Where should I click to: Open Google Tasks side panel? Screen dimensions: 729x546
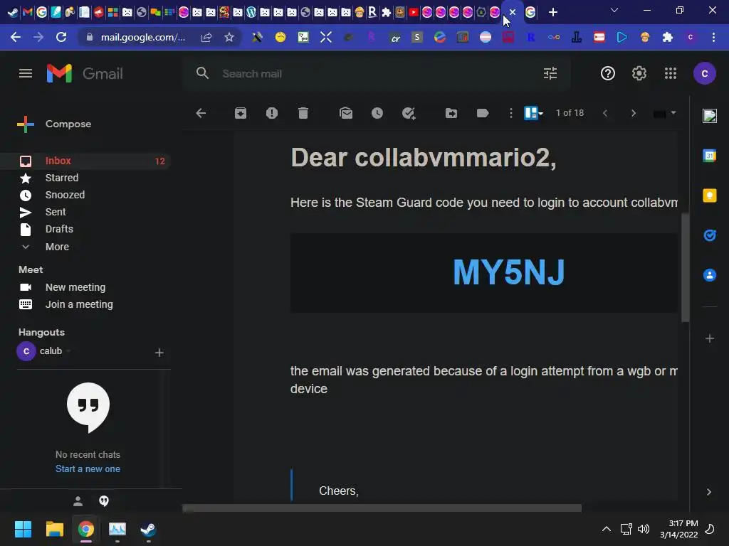pos(710,235)
